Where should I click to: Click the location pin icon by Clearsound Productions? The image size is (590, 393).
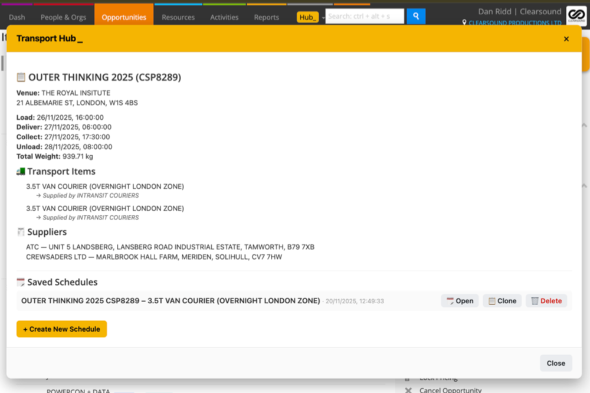point(464,22)
